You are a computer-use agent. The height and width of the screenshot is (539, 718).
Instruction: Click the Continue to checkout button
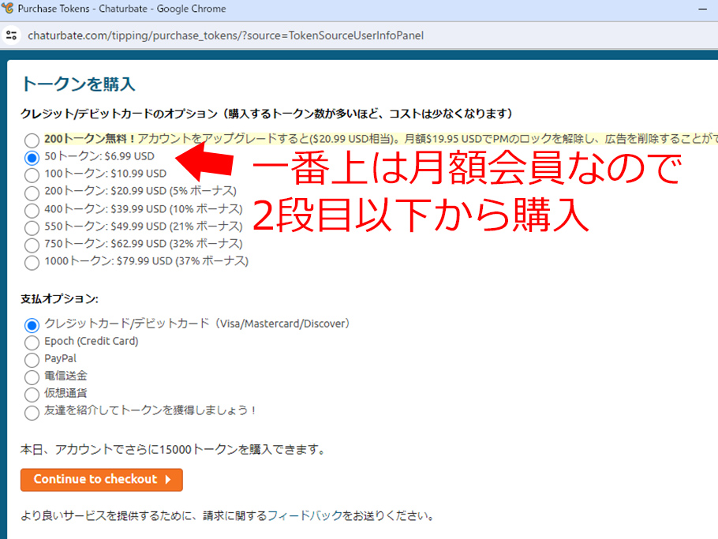pyautogui.click(x=102, y=480)
